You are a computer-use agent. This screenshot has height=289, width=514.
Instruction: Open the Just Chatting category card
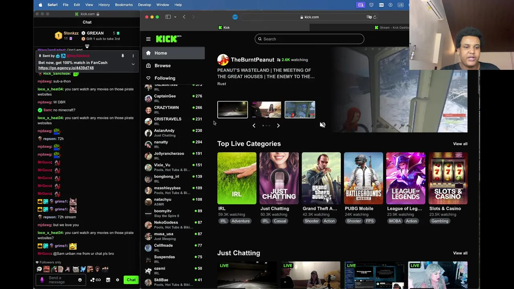pos(279,178)
